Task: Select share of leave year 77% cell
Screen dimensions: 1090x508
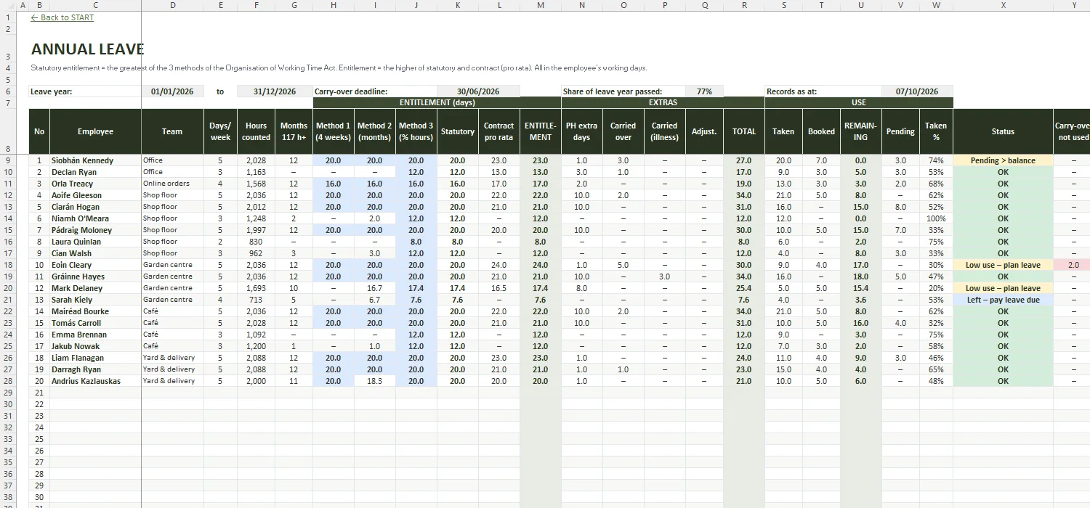Action: point(704,91)
